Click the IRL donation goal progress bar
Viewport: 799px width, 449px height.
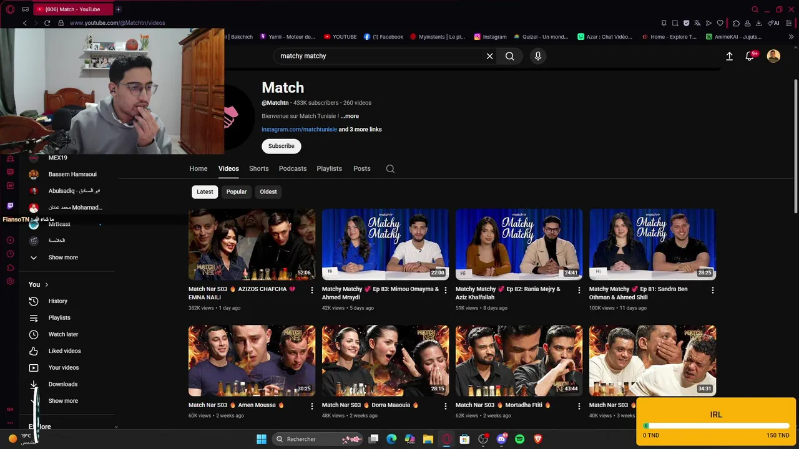click(716, 426)
